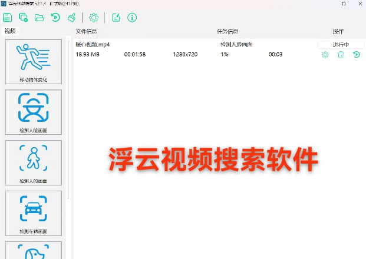Switch to the 视频 tab
The height and width of the screenshot is (259, 366).
tap(10, 31)
